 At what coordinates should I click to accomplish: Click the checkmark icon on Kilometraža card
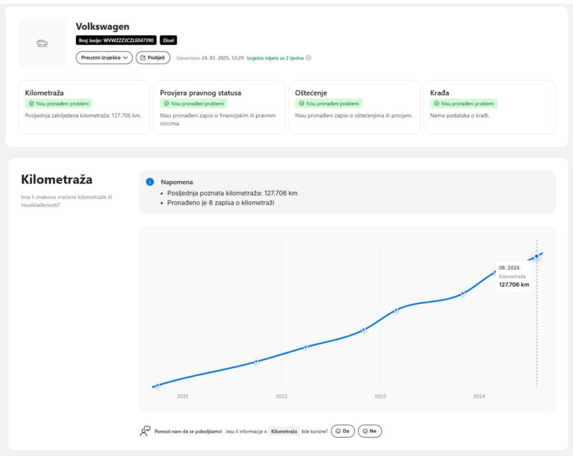coord(30,104)
